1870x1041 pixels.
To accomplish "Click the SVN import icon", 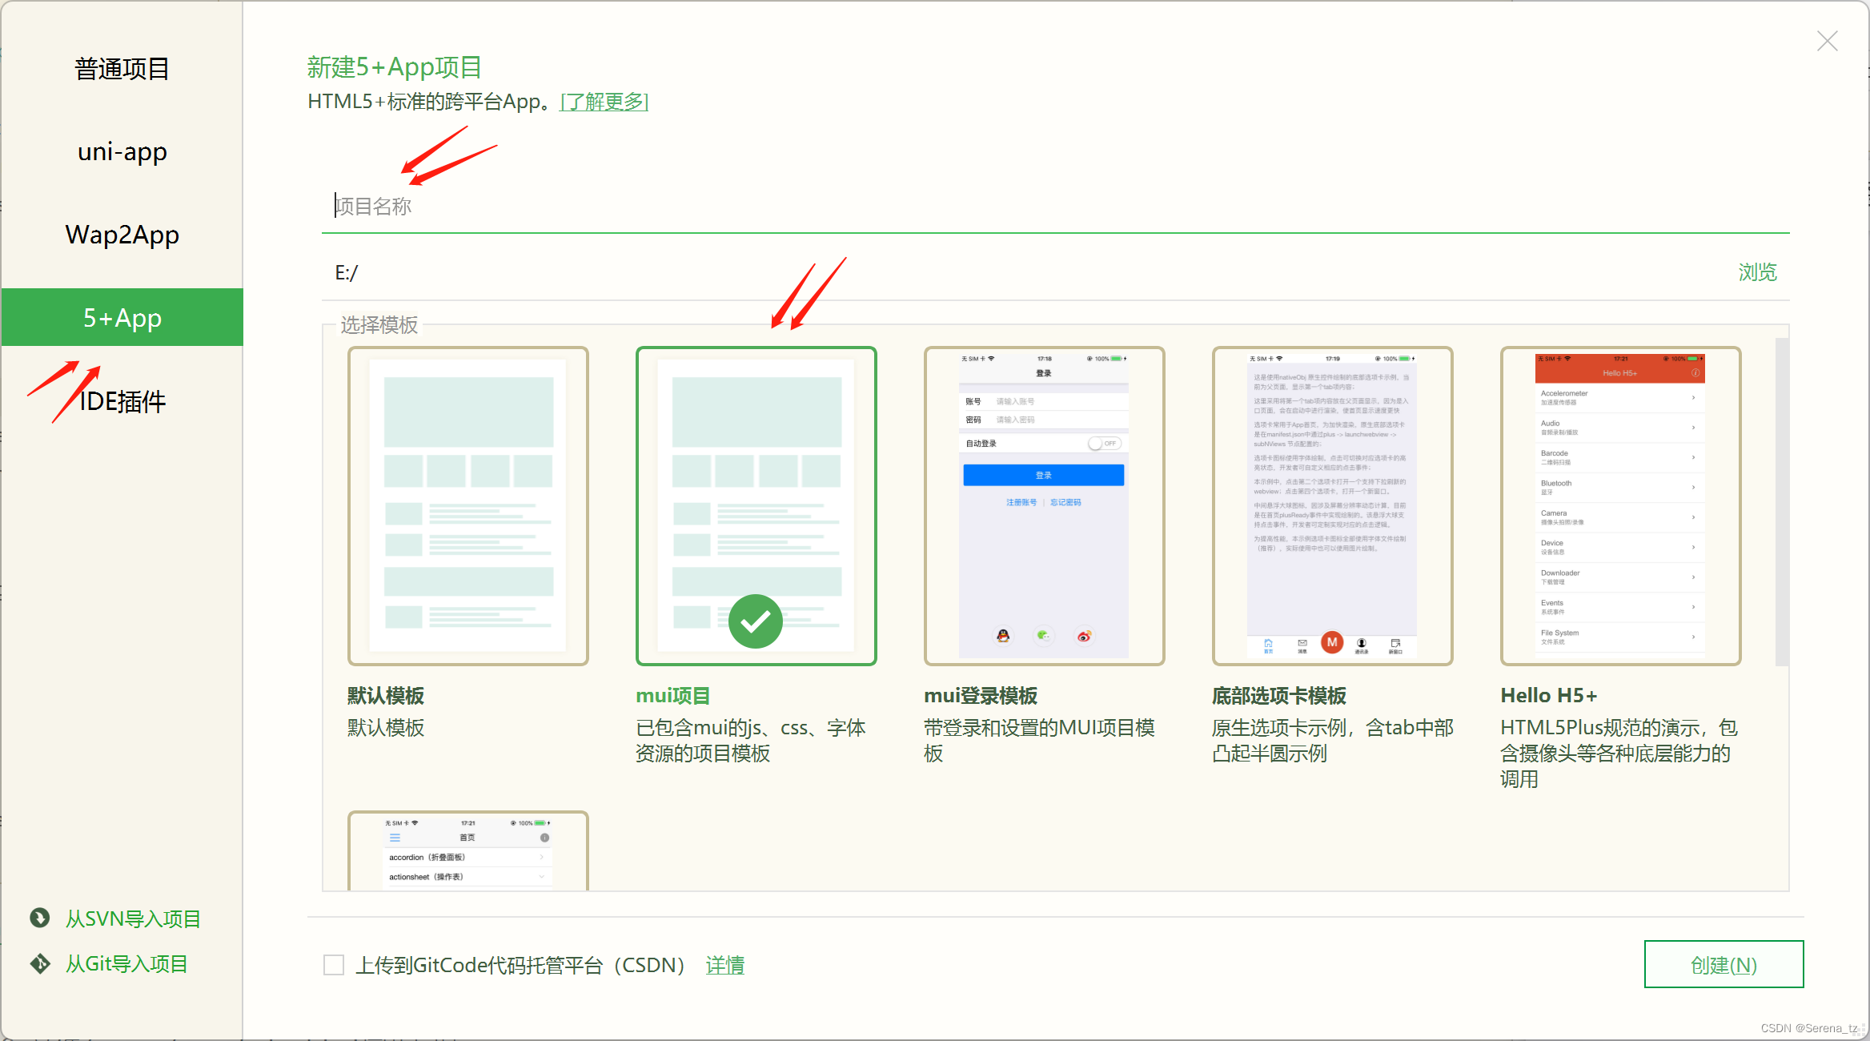I will click(x=39, y=918).
